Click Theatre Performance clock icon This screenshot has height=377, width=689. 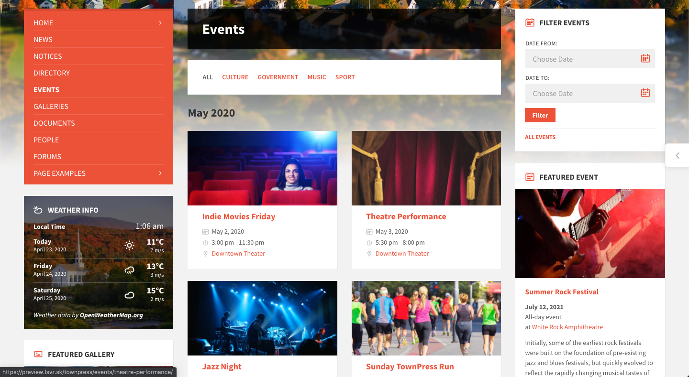point(369,243)
